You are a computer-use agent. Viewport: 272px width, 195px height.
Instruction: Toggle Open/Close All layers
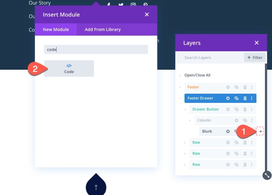[197, 75]
